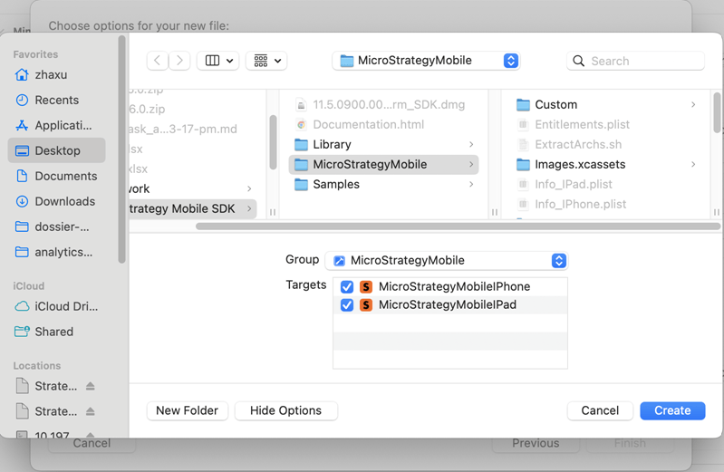Open the column view options button

(x=217, y=61)
